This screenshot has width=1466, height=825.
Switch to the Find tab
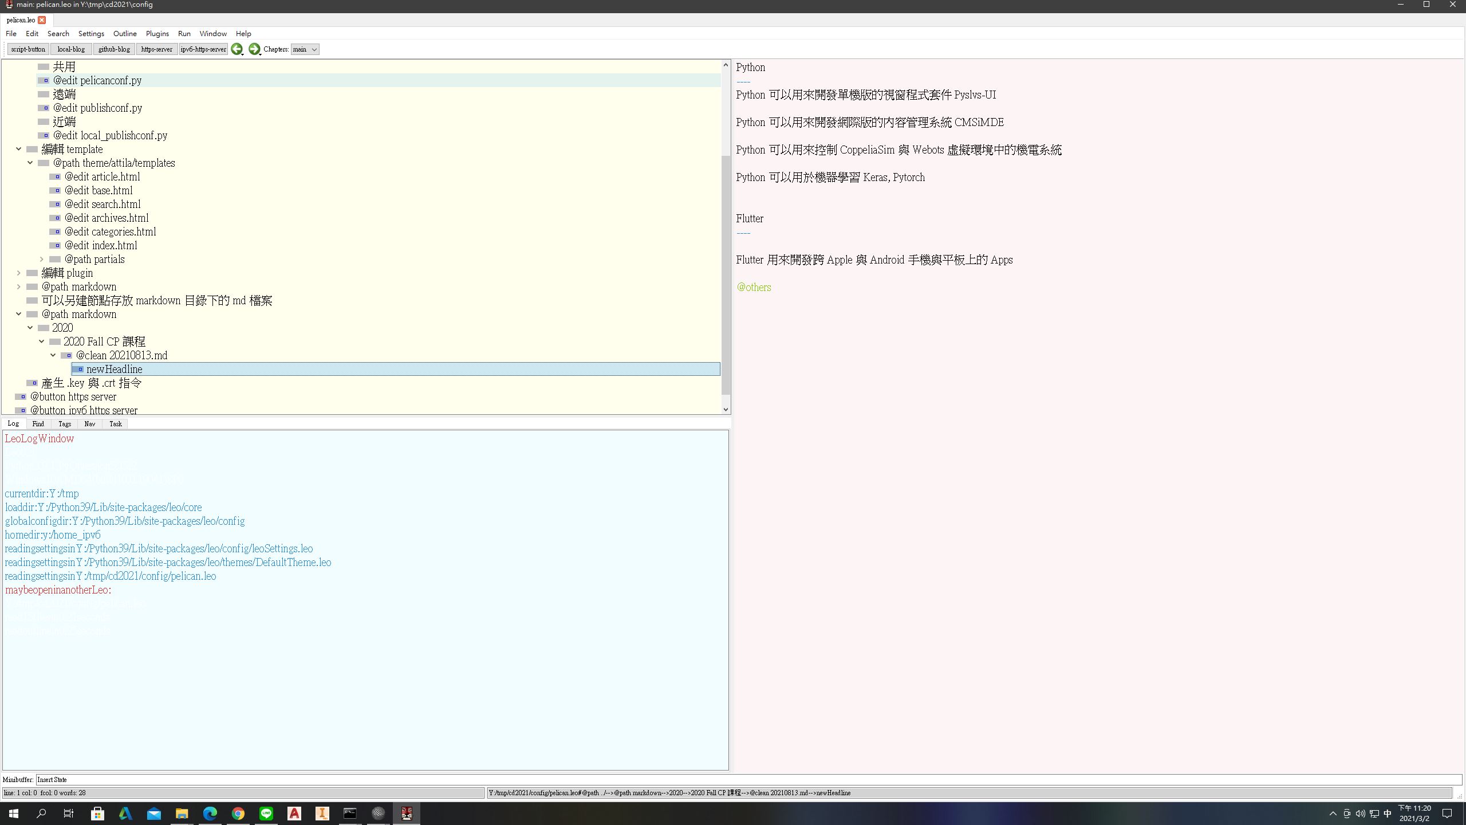click(x=38, y=424)
